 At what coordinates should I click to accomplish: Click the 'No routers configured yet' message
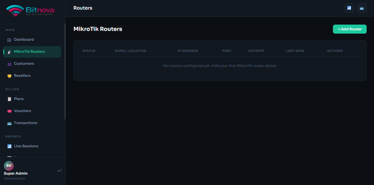point(220,66)
